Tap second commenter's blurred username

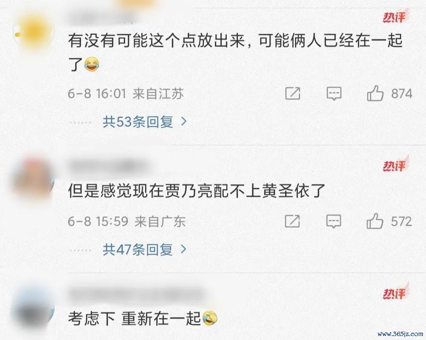click(x=109, y=166)
